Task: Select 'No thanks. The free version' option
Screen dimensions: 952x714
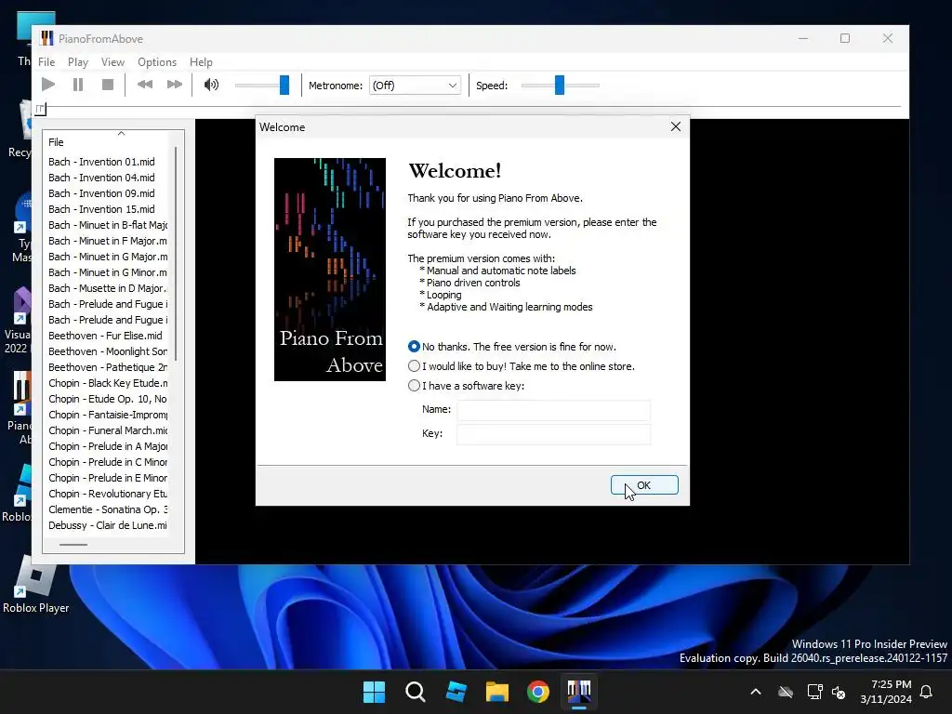Action: pyautogui.click(x=512, y=347)
